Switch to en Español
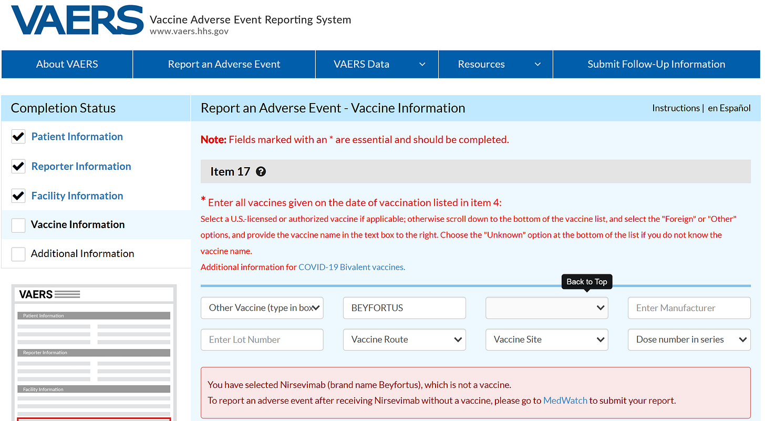 pyautogui.click(x=729, y=108)
